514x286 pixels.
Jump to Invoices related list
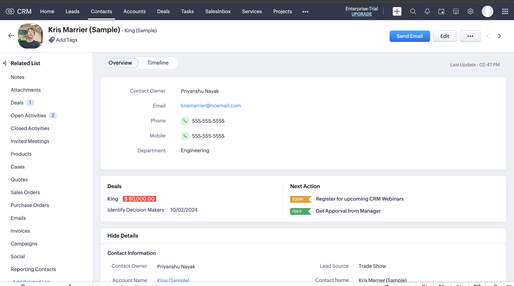click(20, 231)
